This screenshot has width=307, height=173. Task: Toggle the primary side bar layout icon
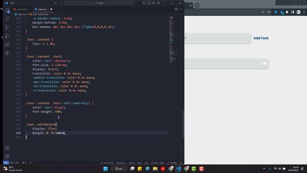144,3
